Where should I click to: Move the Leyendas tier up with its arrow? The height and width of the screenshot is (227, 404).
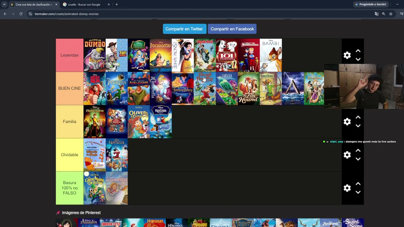pyautogui.click(x=358, y=51)
